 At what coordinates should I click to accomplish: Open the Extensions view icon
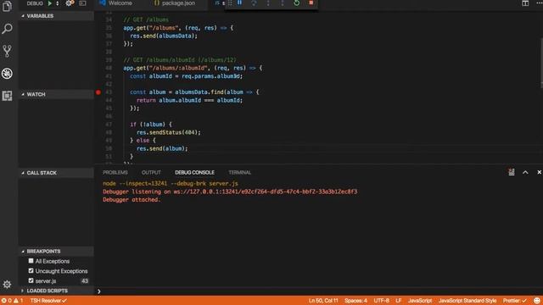[7, 96]
